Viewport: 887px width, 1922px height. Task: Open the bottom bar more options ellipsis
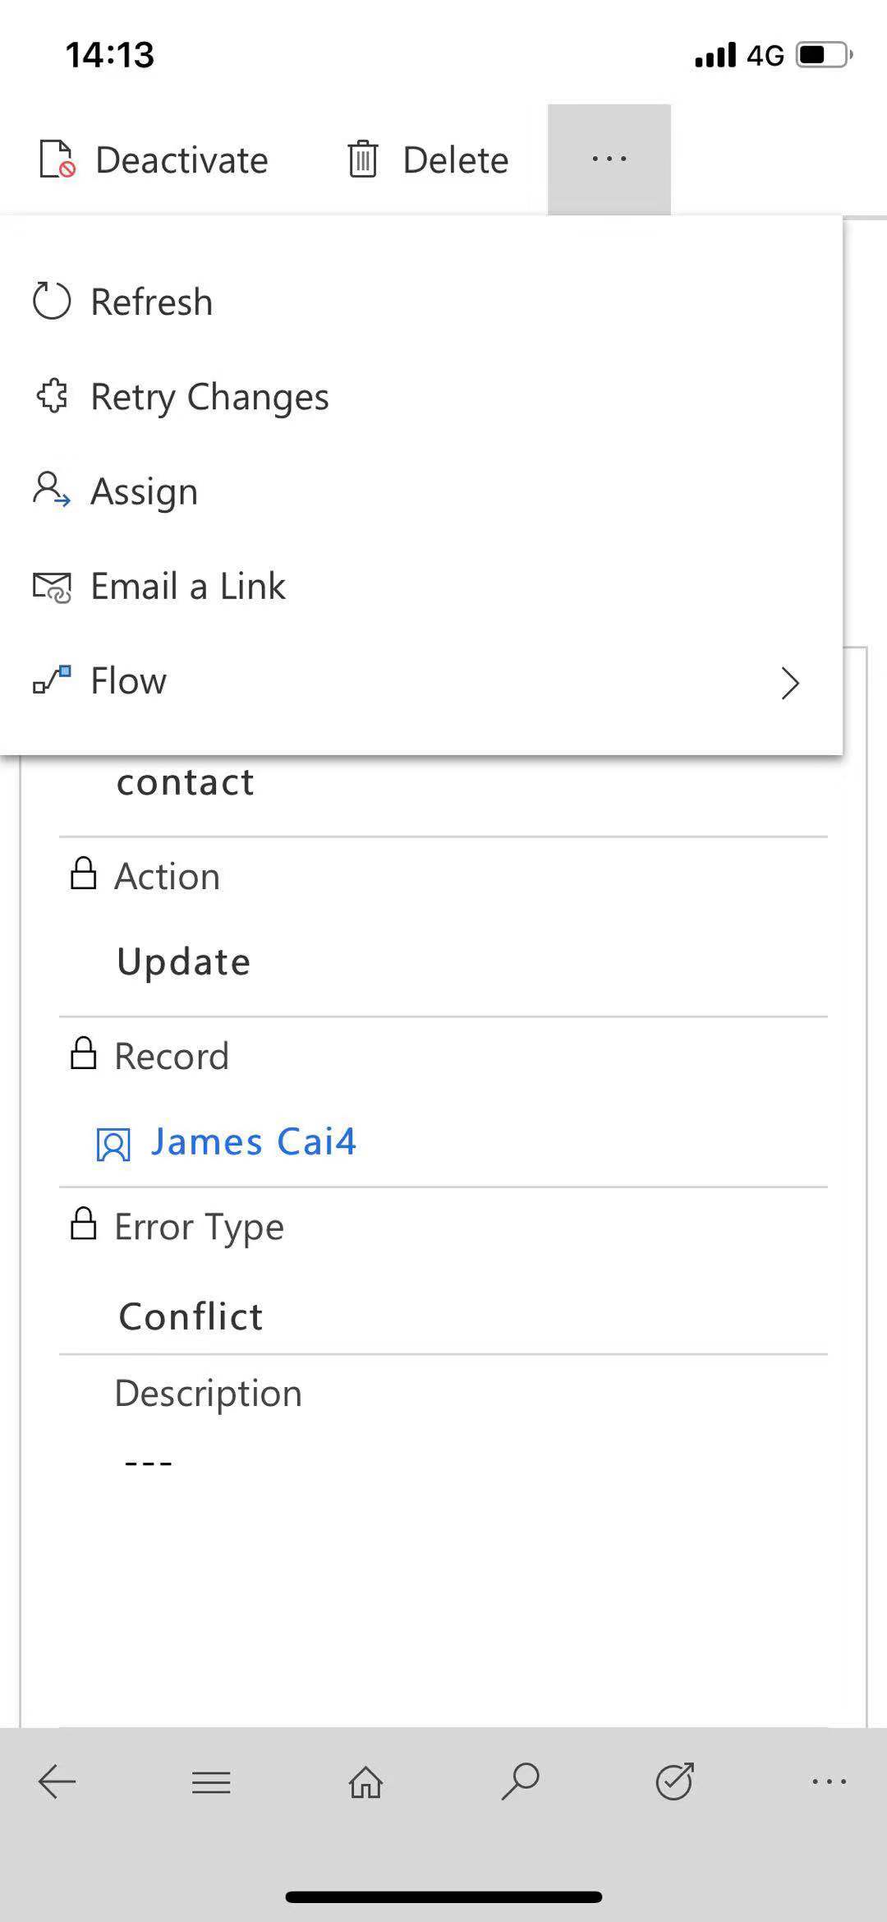coord(829,1781)
